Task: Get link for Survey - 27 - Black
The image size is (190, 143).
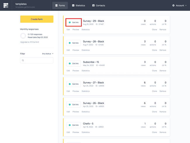Action: click(74, 84)
